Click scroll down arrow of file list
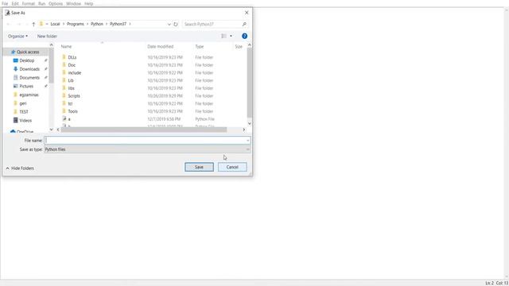Viewport: 509px width, 286px height. point(249,123)
